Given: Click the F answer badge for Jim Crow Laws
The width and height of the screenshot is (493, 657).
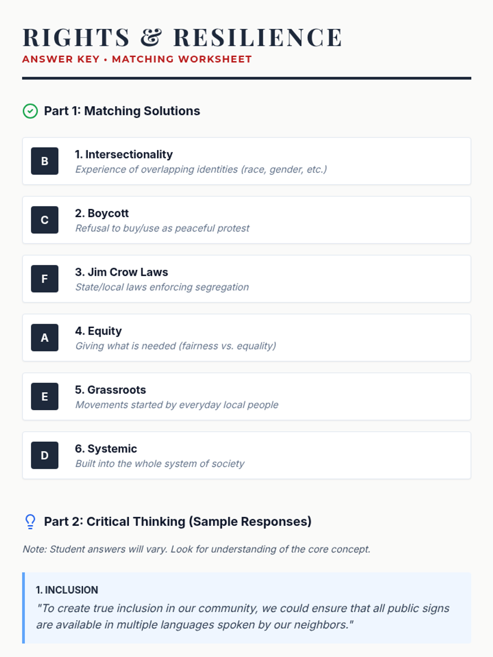Looking at the screenshot, I should pyautogui.click(x=45, y=279).
